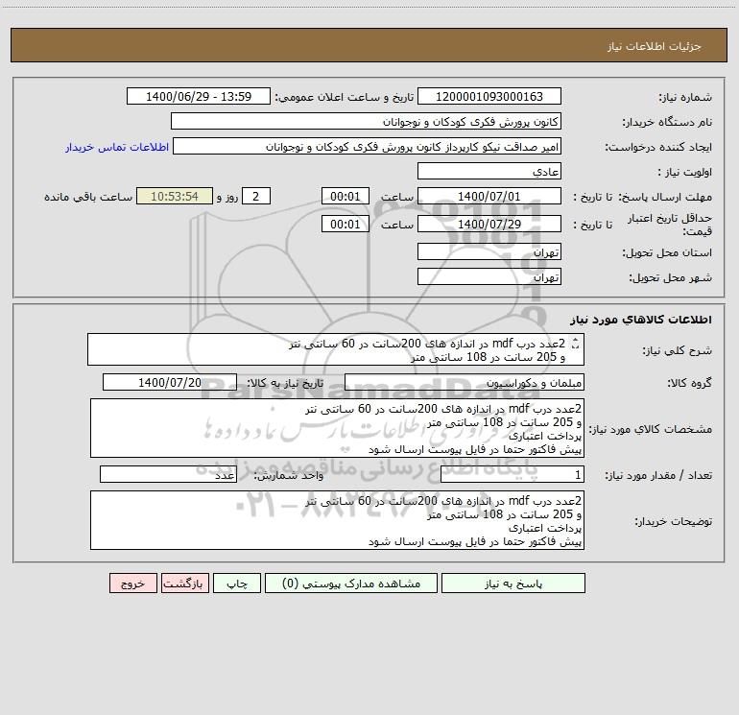The height and width of the screenshot is (715, 739).
Task: Click label 'شهر محل تحویل:'
Action: coord(671,277)
